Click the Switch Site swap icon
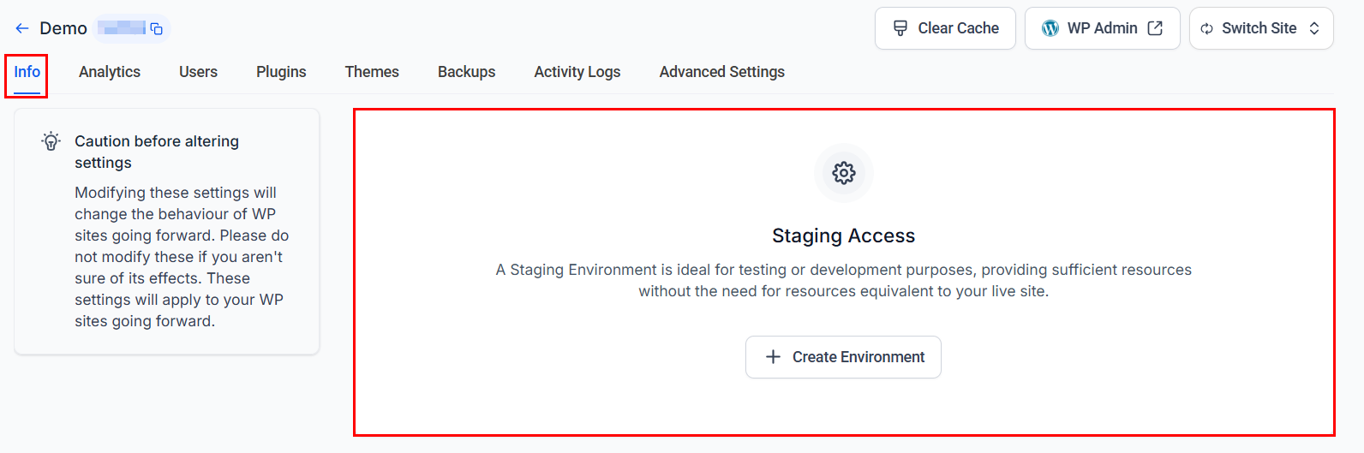This screenshot has width=1364, height=453. [x=1206, y=28]
